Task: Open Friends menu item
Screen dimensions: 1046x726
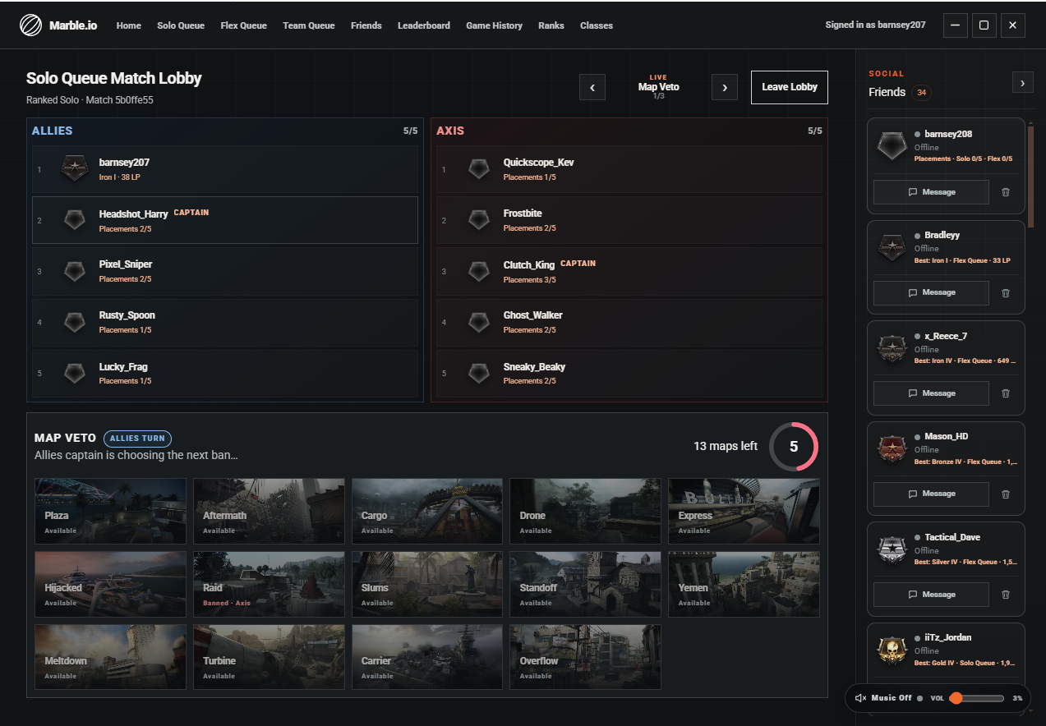Action: click(x=366, y=25)
